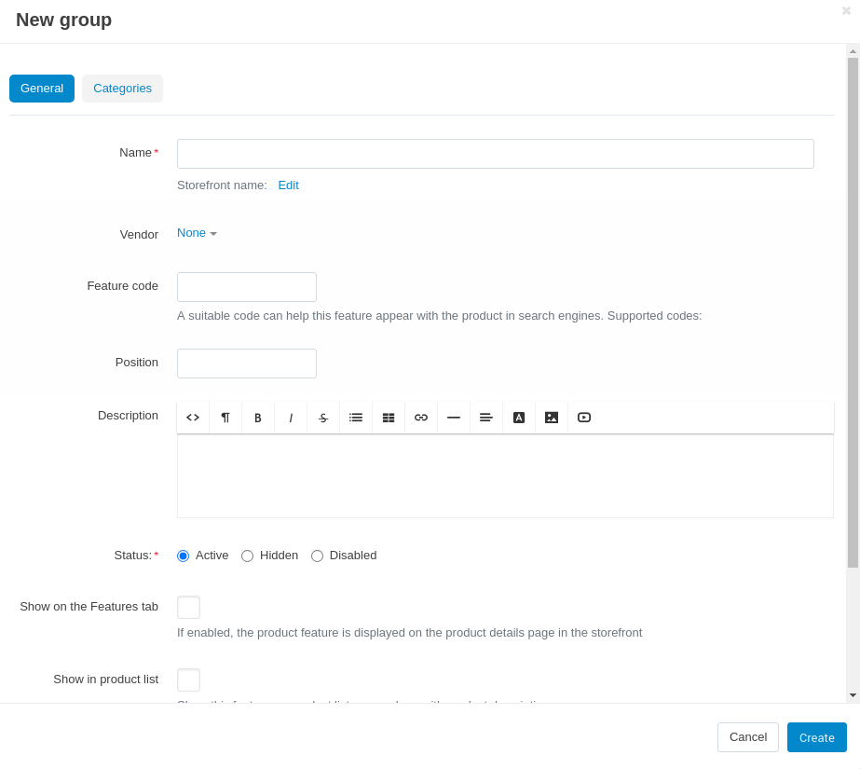860x769 pixels.
Task: Click the dialog vertical scrollbar thumb
Action: [x=853, y=312]
